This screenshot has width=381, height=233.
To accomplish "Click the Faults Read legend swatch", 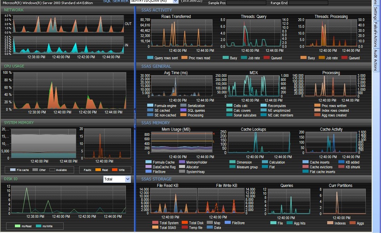I will coord(98,170).
